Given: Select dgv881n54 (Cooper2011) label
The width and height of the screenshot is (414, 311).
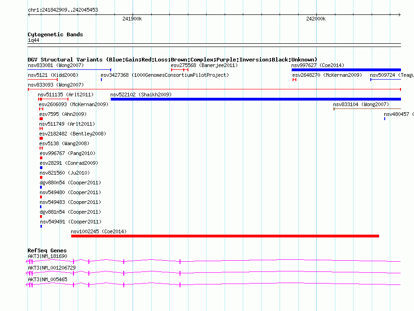Looking at the screenshot, I should point(70,212).
